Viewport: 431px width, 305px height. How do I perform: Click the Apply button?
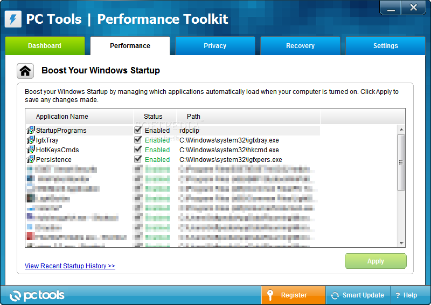pos(376,261)
